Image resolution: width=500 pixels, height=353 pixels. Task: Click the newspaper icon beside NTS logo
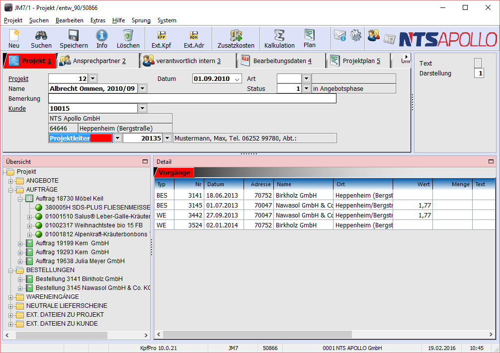click(x=389, y=39)
